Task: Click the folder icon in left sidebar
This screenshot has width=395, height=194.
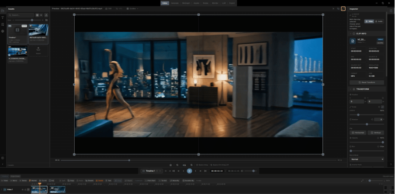Action: coord(3,10)
